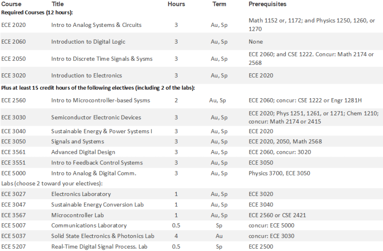Select course code ECE 3030
This screenshot has width=383, height=251.
(x=13, y=117)
